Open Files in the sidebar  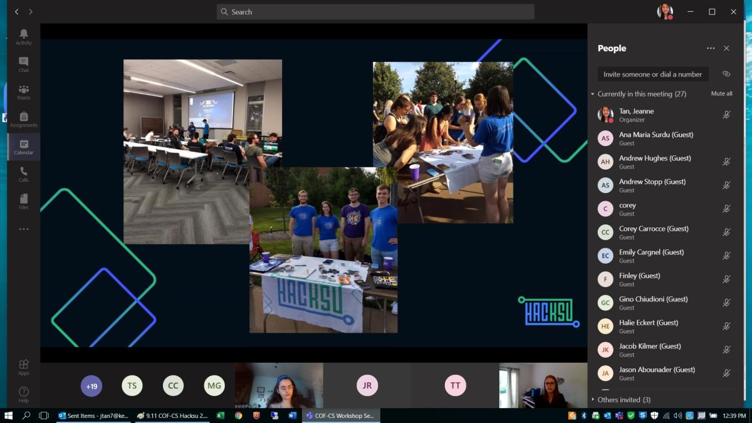point(23,202)
